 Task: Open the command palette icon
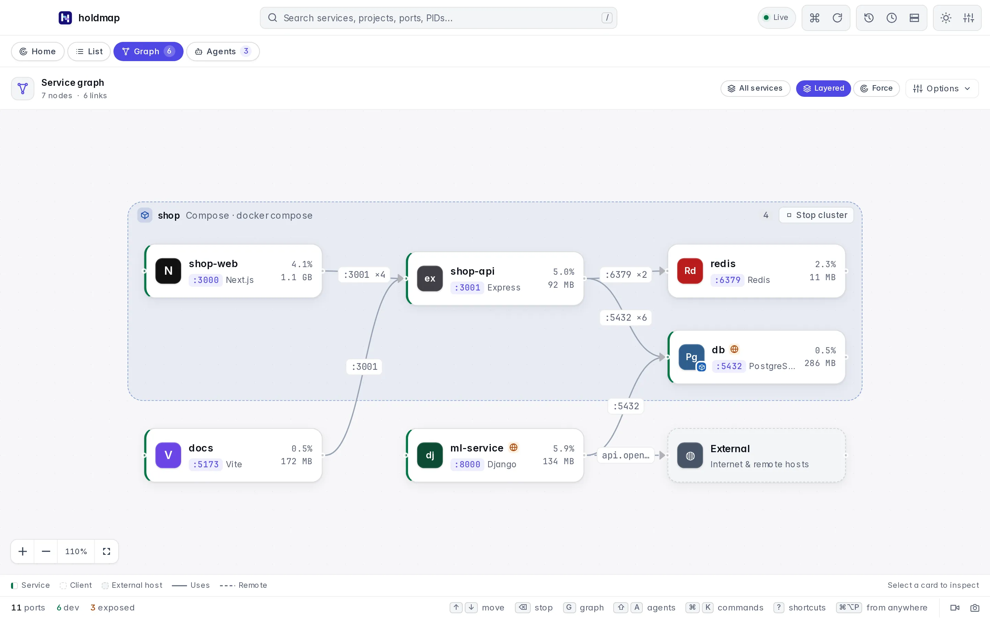click(x=814, y=18)
